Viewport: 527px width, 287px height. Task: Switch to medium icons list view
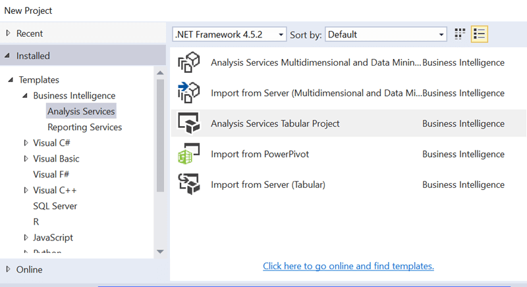click(480, 34)
